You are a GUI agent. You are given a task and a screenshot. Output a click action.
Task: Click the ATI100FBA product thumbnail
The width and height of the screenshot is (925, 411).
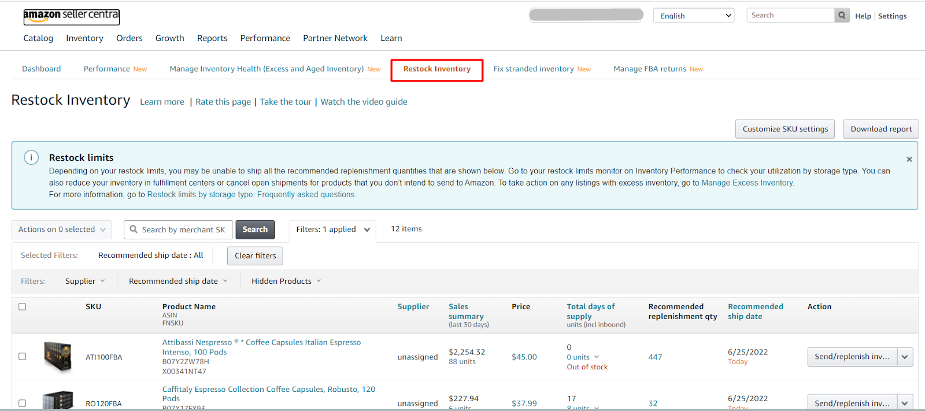pos(58,357)
